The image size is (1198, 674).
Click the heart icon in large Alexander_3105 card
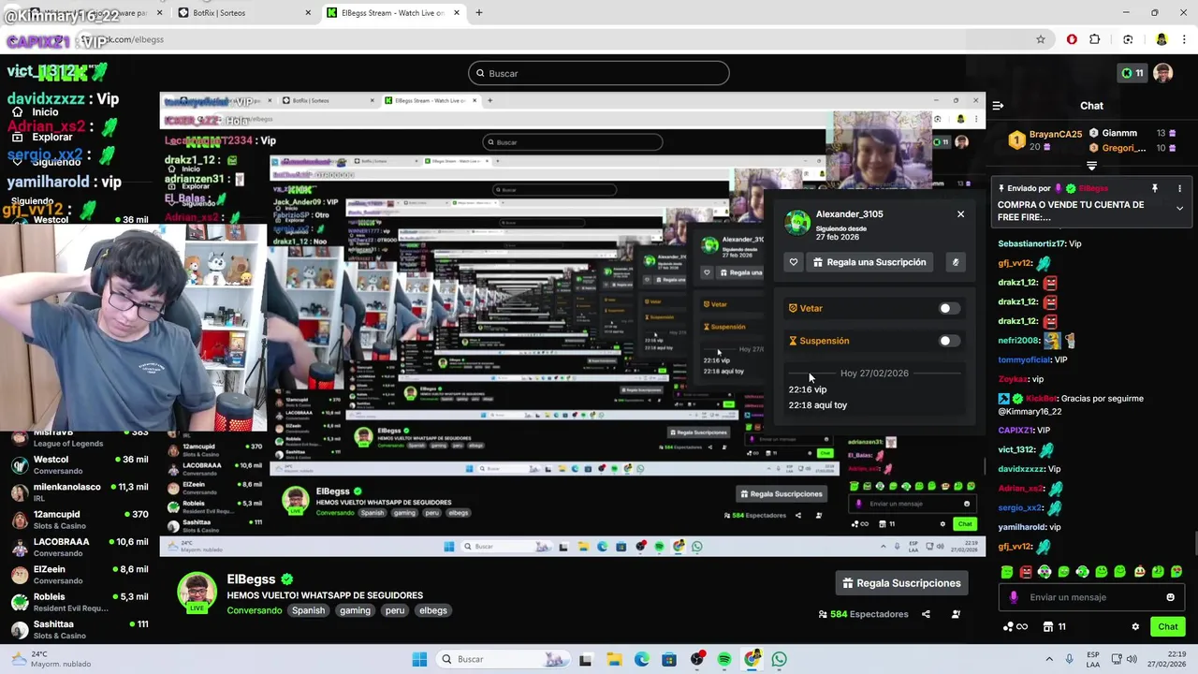[794, 262]
